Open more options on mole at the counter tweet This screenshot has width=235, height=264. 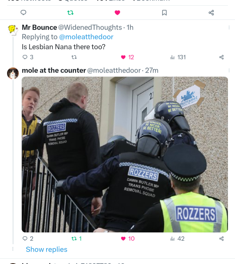coord(229,70)
